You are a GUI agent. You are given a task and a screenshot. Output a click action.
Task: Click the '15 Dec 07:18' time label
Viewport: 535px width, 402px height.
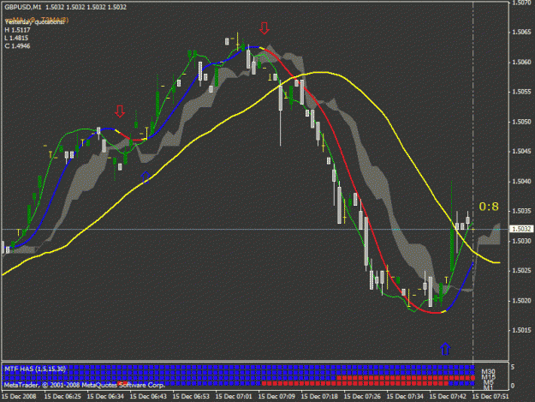tap(319, 397)
